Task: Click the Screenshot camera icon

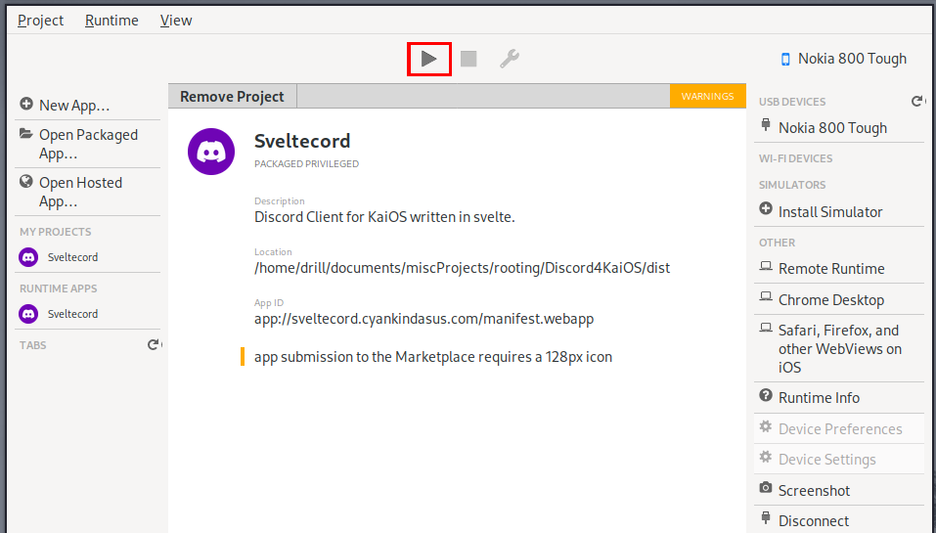Action: [x=766, y=488]
